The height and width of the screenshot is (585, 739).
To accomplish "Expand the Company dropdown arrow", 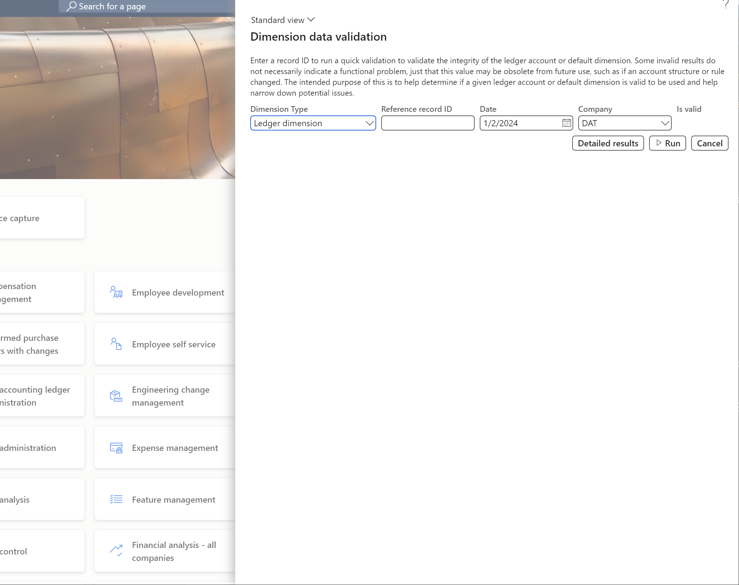I will coord(665,123).
